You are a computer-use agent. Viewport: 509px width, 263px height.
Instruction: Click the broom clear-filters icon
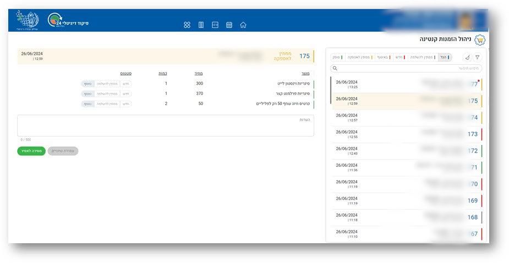tap(467, 57)
